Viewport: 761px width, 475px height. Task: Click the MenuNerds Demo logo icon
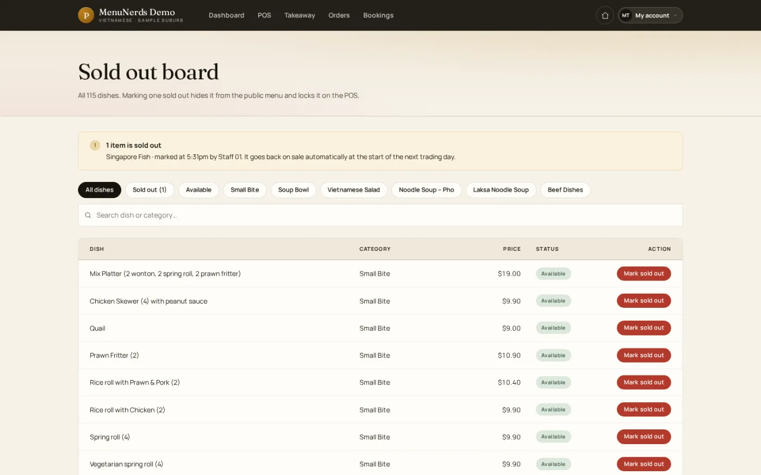(86, 15)
